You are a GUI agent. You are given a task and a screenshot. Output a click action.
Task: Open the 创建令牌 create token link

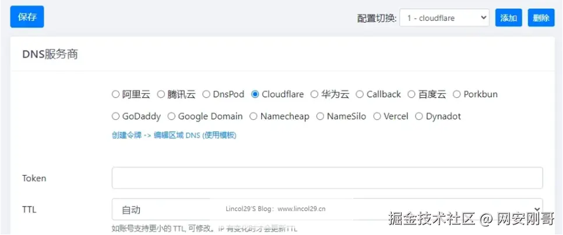pyautogui.click(x=174, y=136)
